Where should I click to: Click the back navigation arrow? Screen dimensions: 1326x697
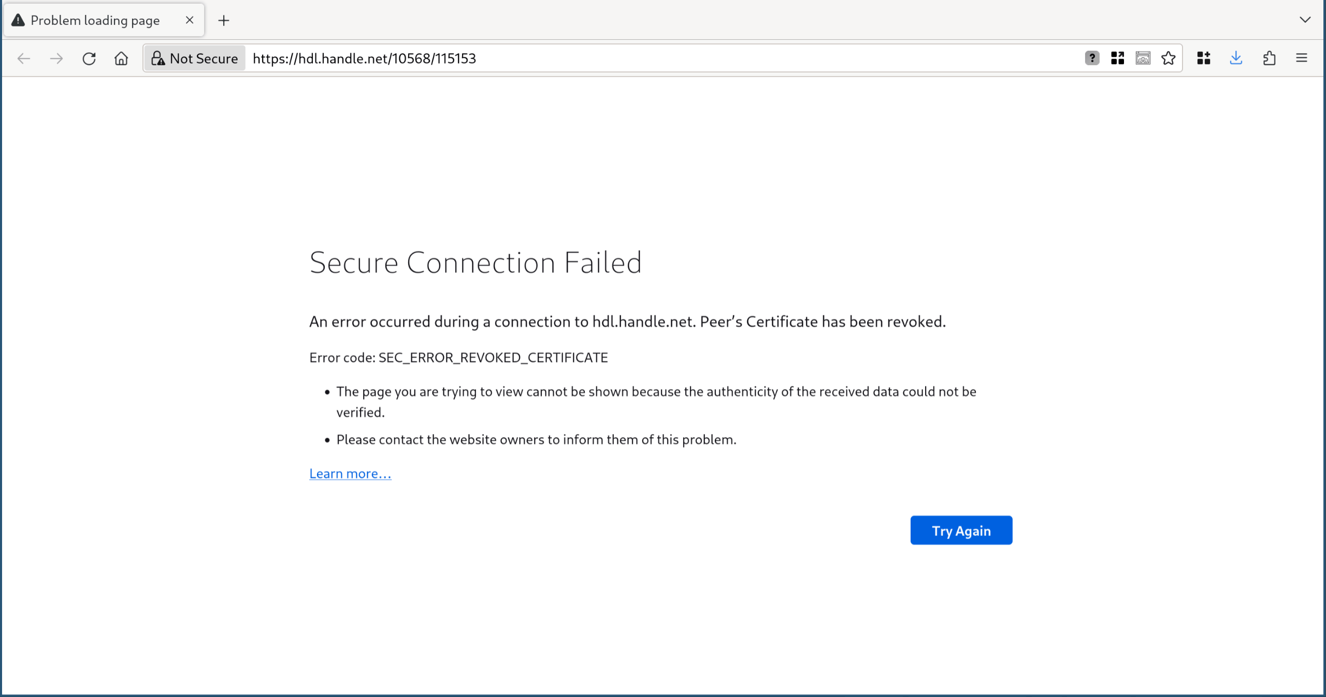(x=24, y=59)
